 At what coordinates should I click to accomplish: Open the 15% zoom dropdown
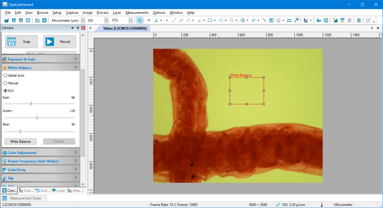(131, 20)
